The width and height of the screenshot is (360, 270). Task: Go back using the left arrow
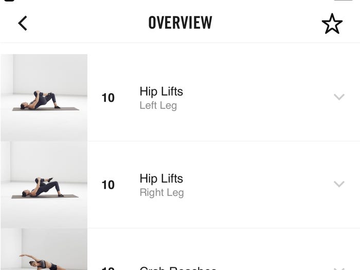coord(23,23)
